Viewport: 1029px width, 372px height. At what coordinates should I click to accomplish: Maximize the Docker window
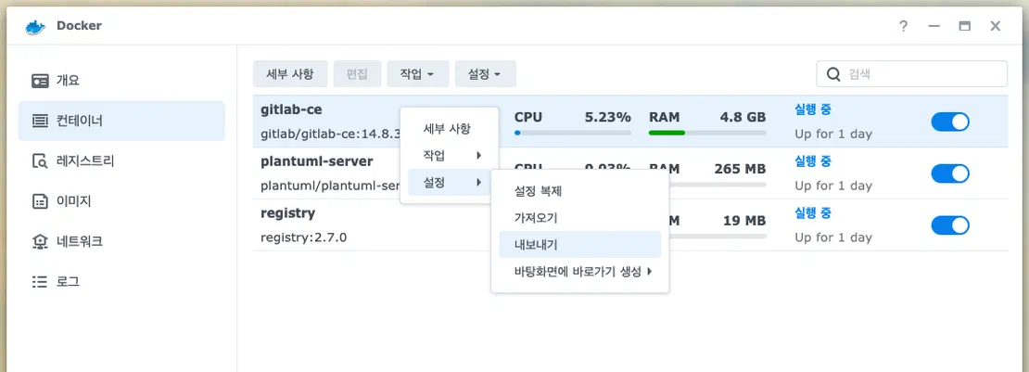coord(965,26)
